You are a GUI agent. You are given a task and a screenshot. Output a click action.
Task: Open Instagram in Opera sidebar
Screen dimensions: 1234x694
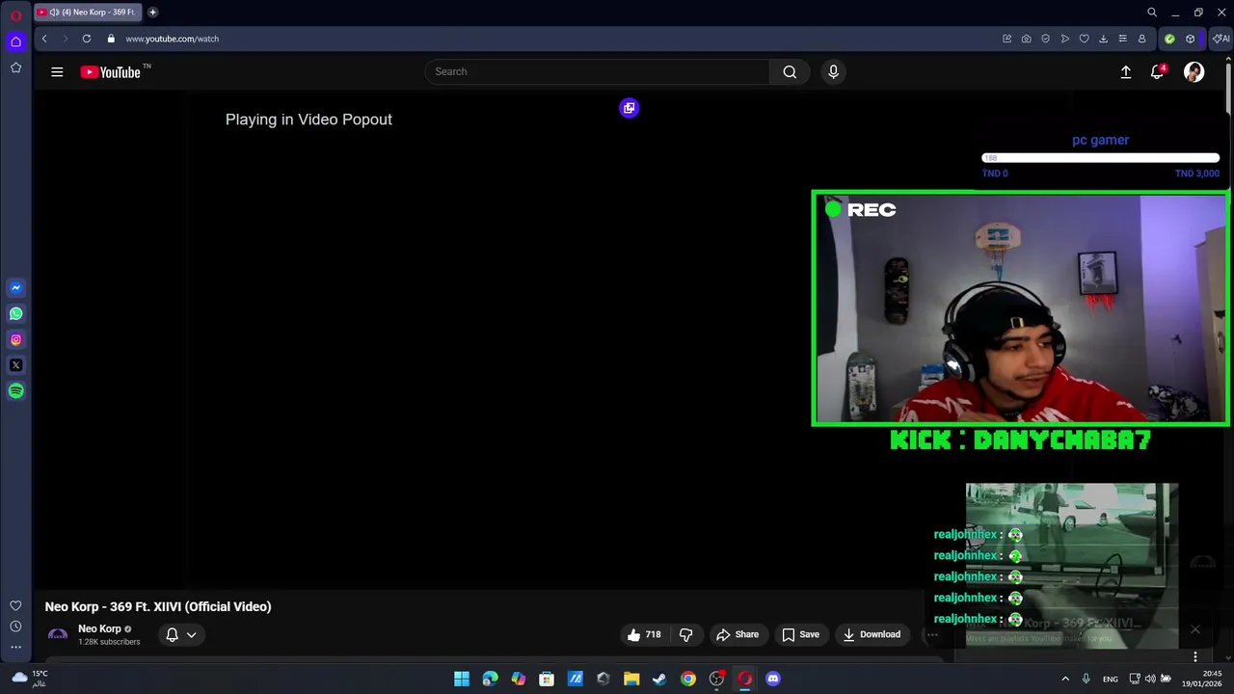[x=15, y=339]
